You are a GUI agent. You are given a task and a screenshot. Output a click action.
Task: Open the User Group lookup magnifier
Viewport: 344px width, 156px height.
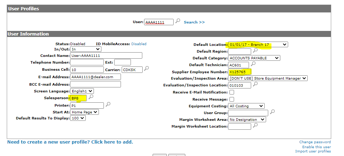272,112
